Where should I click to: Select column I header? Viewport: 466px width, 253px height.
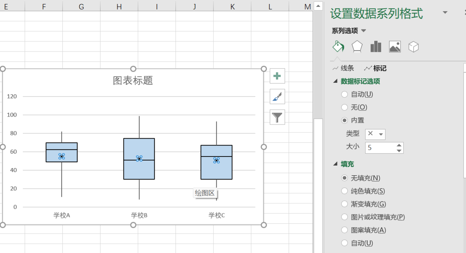point(157,7)
